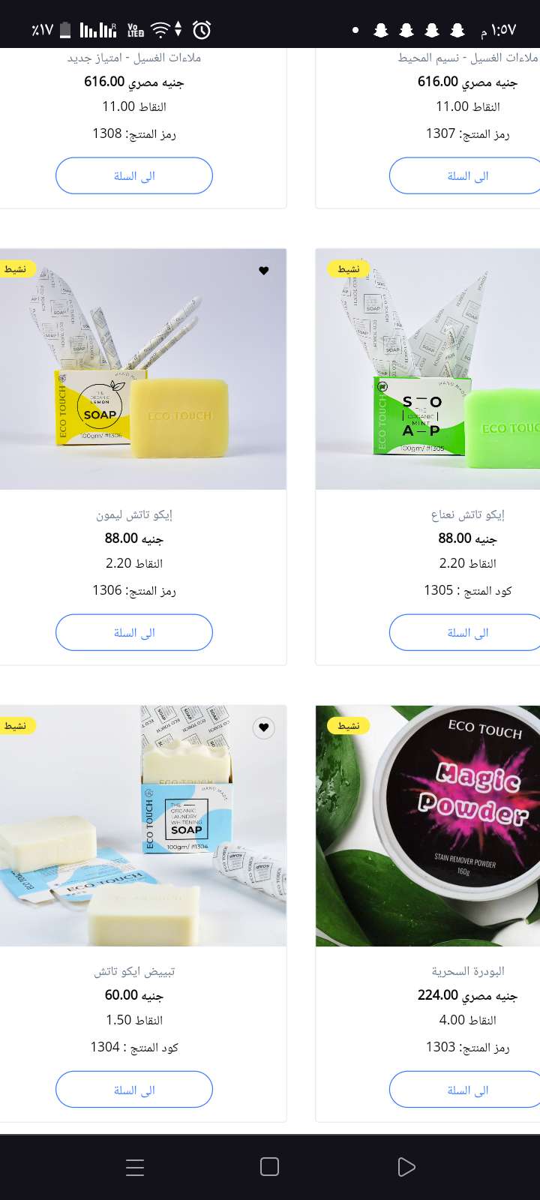Add lemon soap 1306 to cart
Screen dimensions: 540x1200
134,632
